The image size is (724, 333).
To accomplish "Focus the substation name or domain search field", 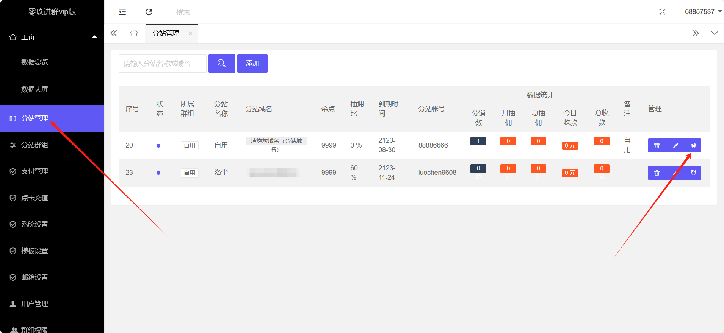I will pyautogui.click(x=162, y=64).
